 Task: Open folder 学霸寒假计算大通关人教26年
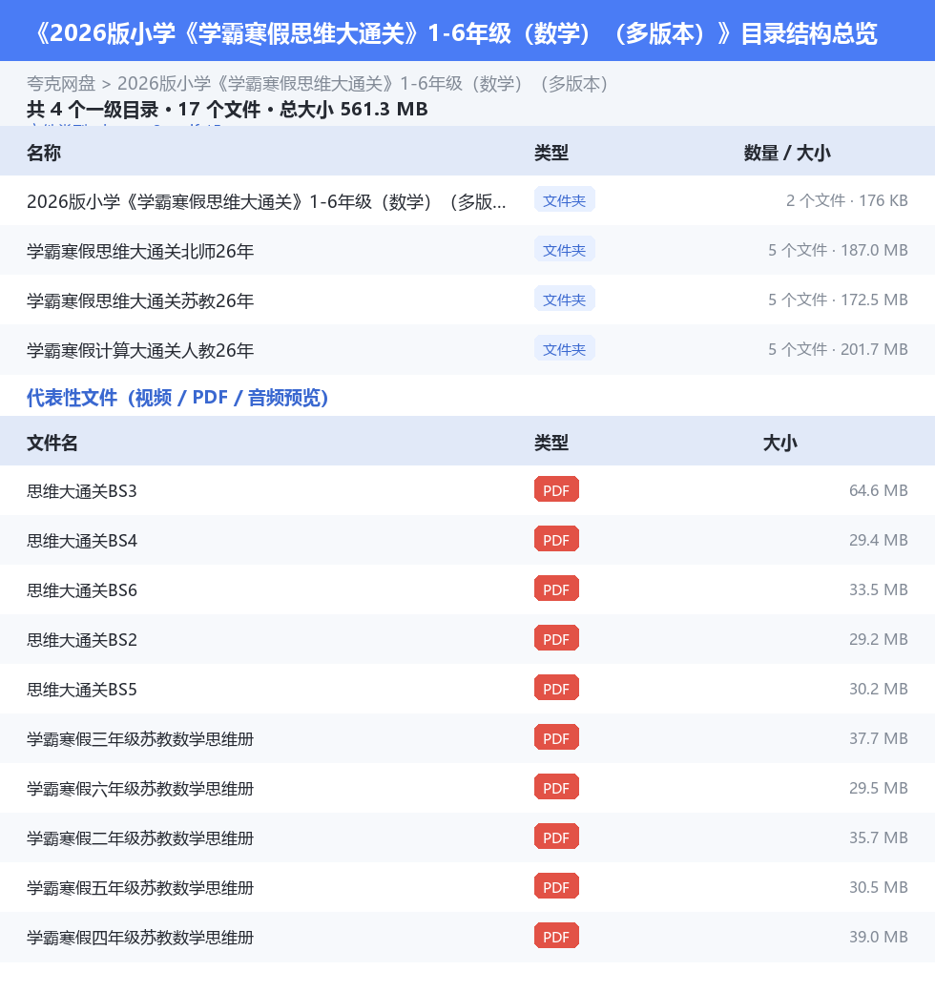[x=140, y=350]
